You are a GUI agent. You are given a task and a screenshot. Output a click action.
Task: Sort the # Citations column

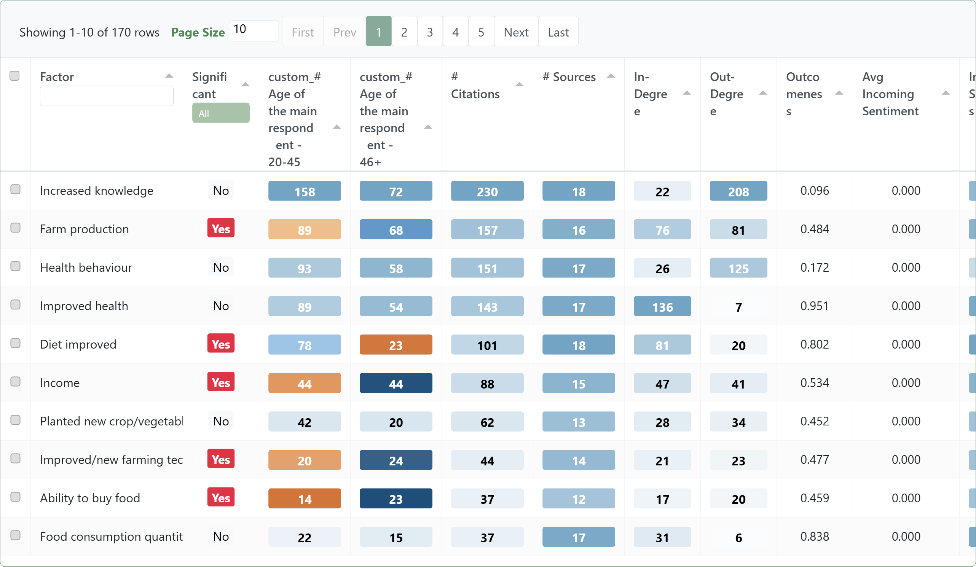click(519, 84)
